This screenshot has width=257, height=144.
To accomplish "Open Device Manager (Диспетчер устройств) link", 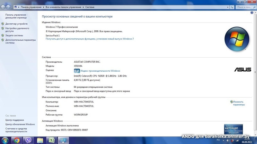I will (16, 24).
